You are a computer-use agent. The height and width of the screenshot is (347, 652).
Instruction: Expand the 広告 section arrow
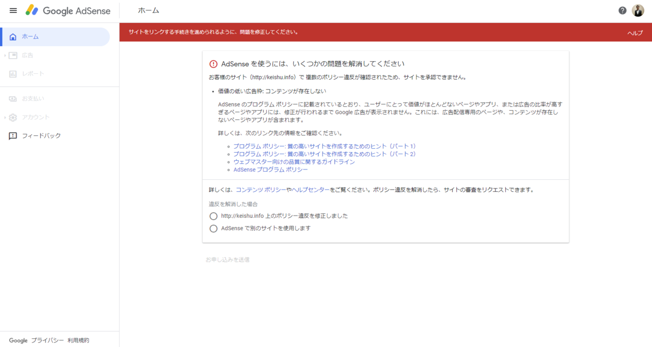click(x=5, y=55)
